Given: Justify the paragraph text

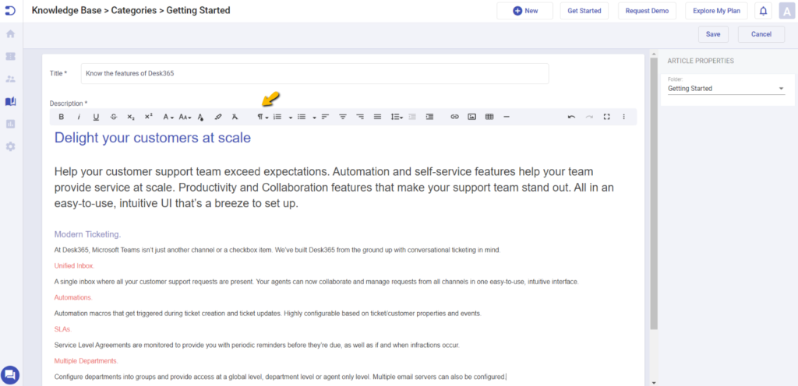Looking at the screenshot, I should click(x=378, y=117).
